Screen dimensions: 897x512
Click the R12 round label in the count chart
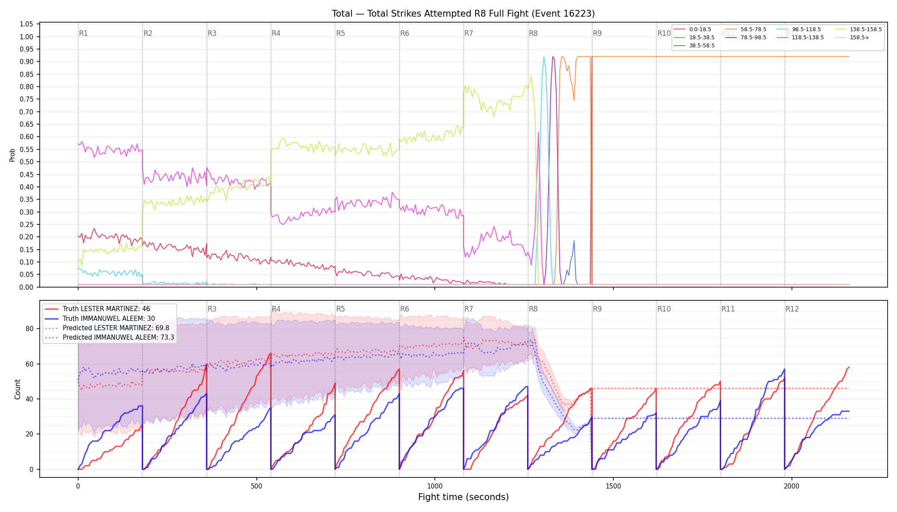792,309
